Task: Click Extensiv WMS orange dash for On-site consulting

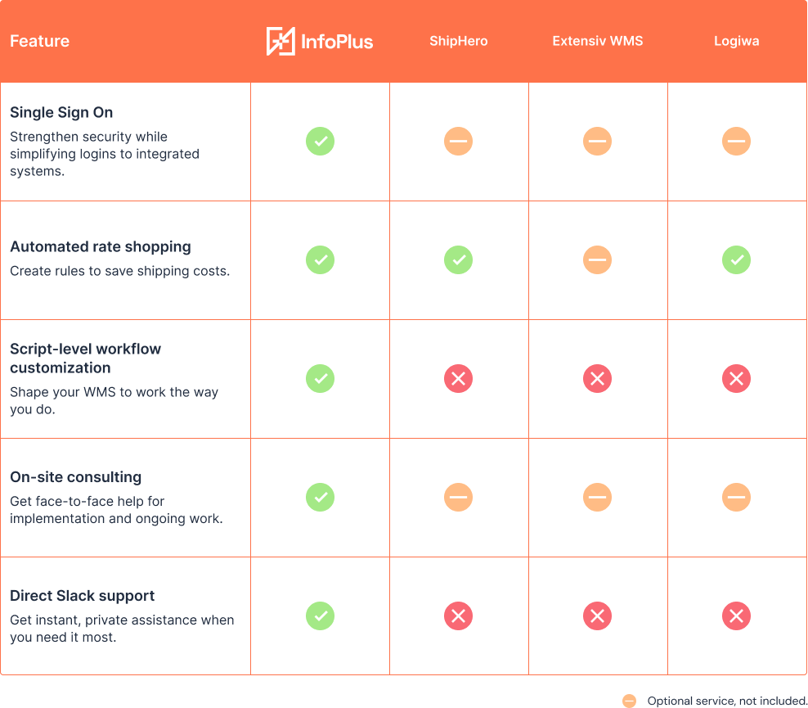Action: click(598, 498)
